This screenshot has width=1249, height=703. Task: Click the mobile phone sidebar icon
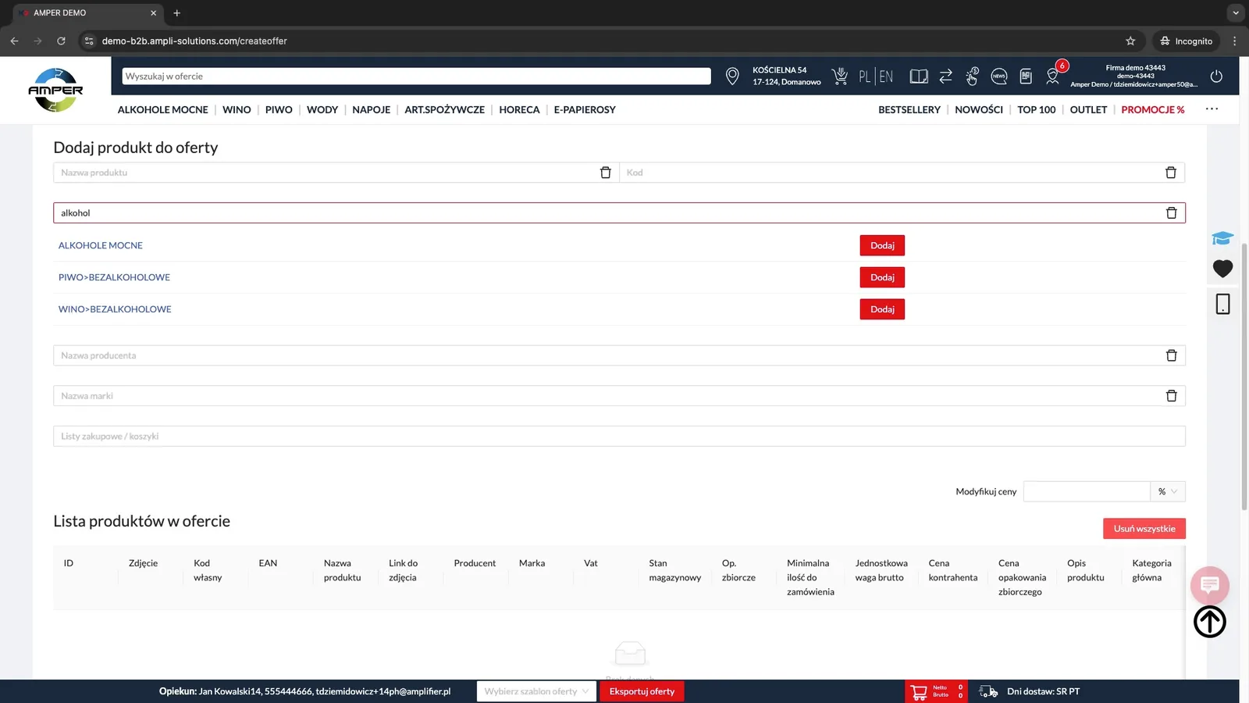point(1222,304)
